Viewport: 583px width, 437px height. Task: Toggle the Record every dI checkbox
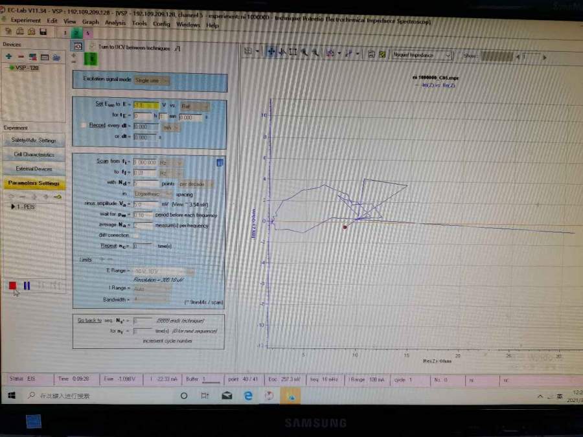point(82,125)
